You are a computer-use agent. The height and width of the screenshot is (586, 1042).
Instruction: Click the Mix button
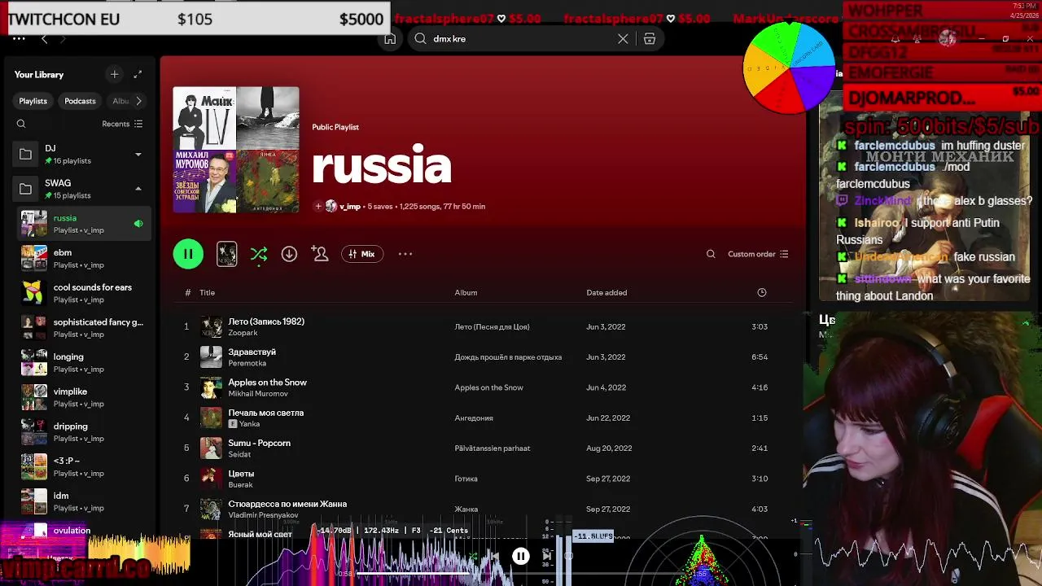coord(361,254)
